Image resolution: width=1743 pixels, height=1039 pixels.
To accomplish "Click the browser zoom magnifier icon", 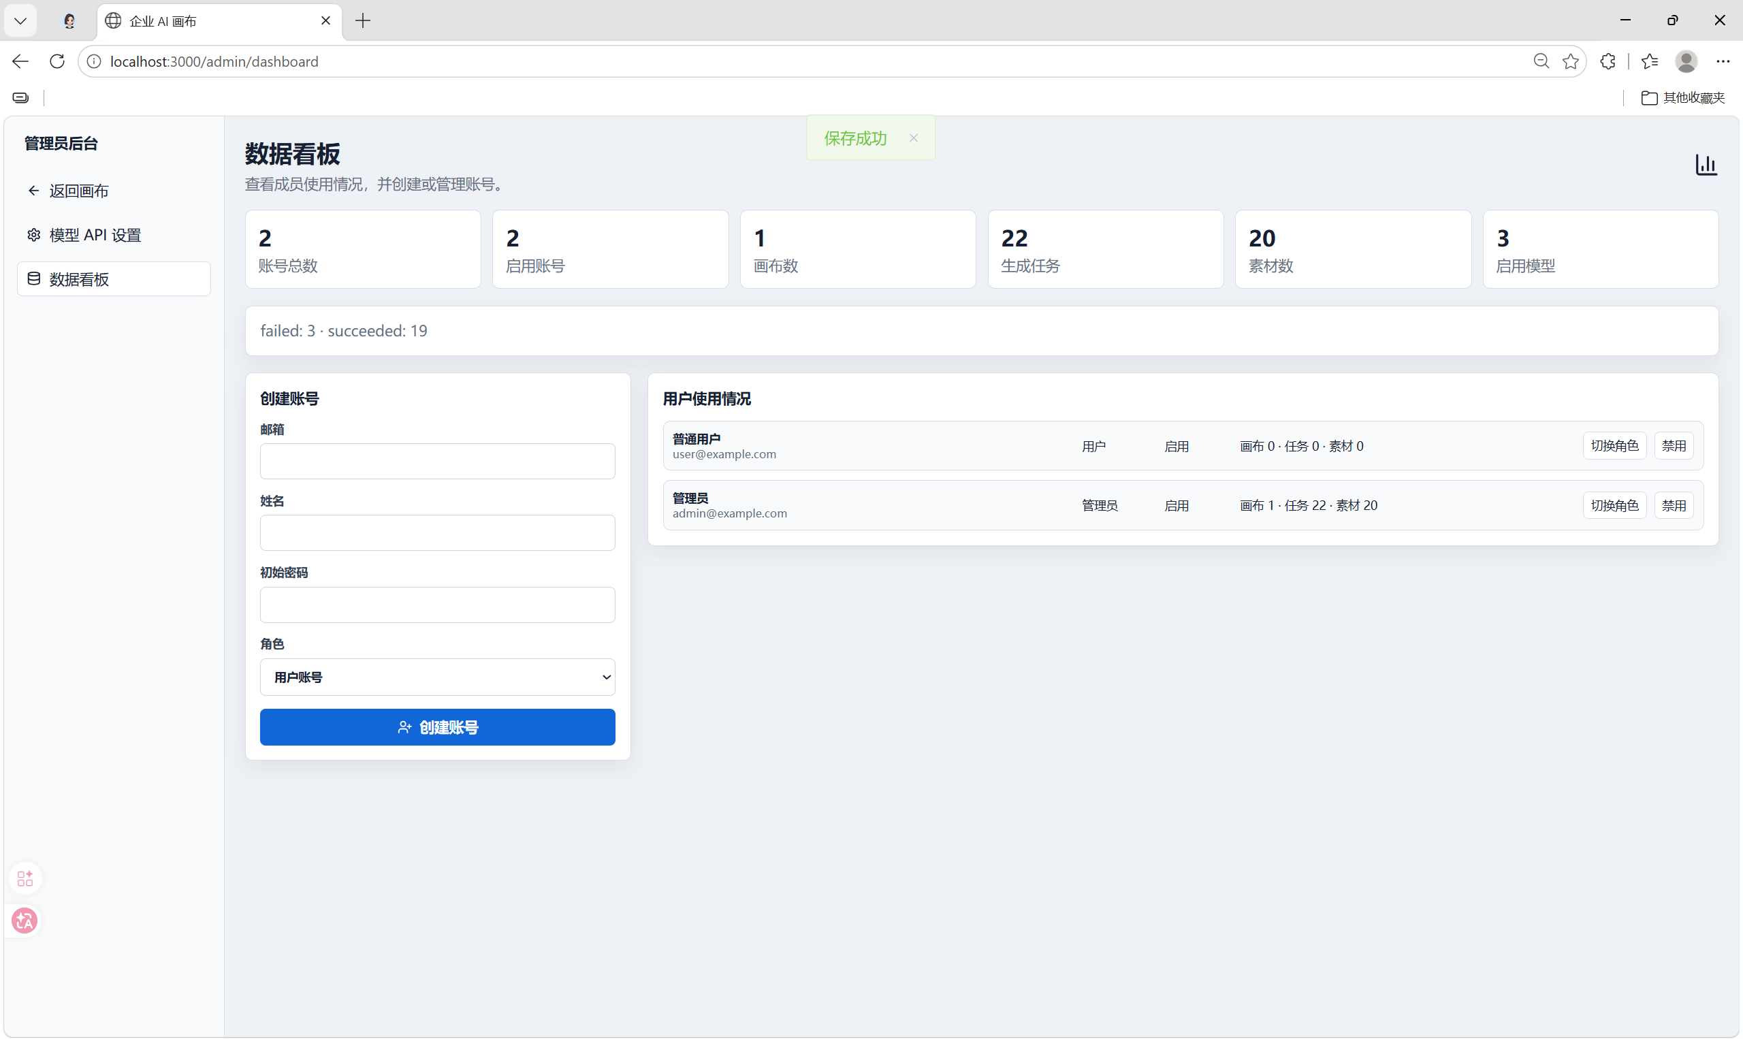I will coord(1541,61).
